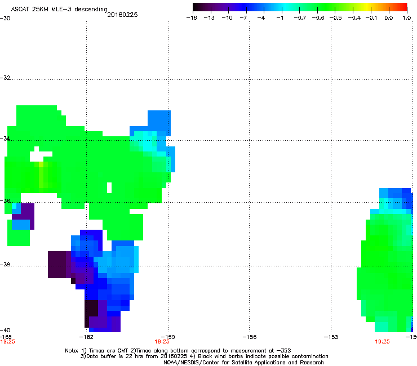This screenshot has height=366, width=417.
Task: Click the color scale label "-10"
Action: [x=227, y=18]
